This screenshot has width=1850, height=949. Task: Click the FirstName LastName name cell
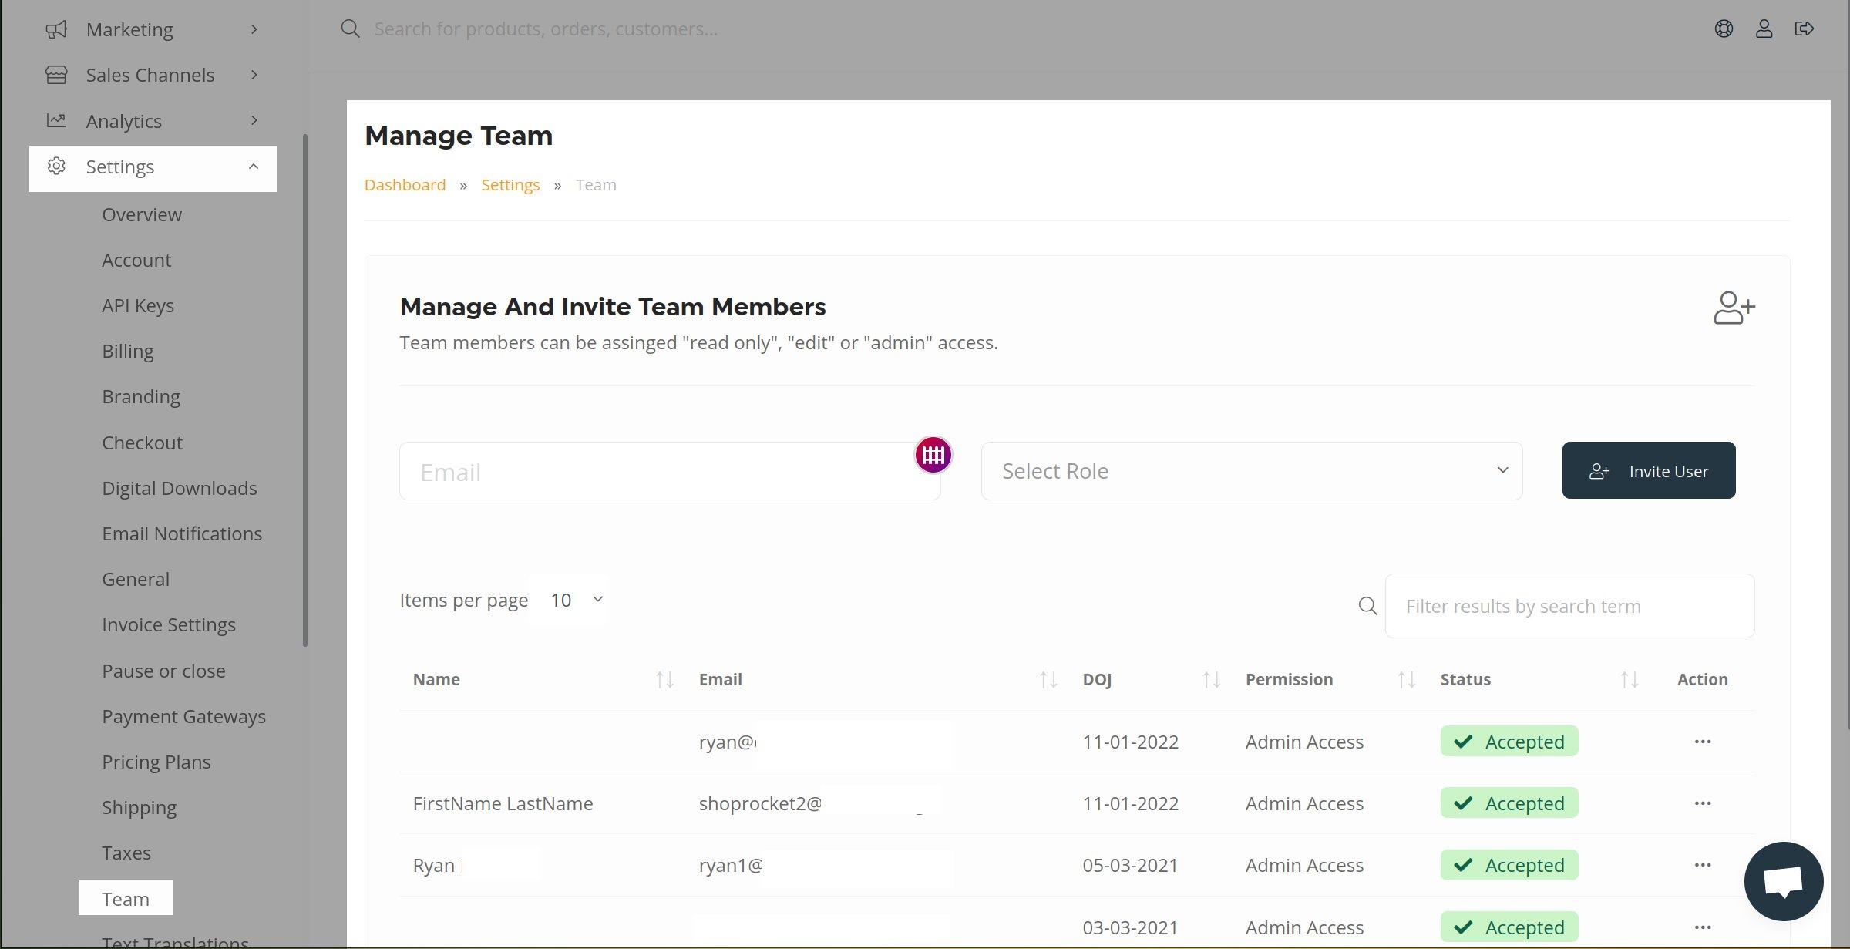[503, 803]
